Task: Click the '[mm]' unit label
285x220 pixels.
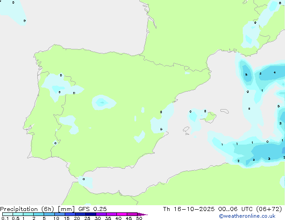Action: [x=66, y=209]
